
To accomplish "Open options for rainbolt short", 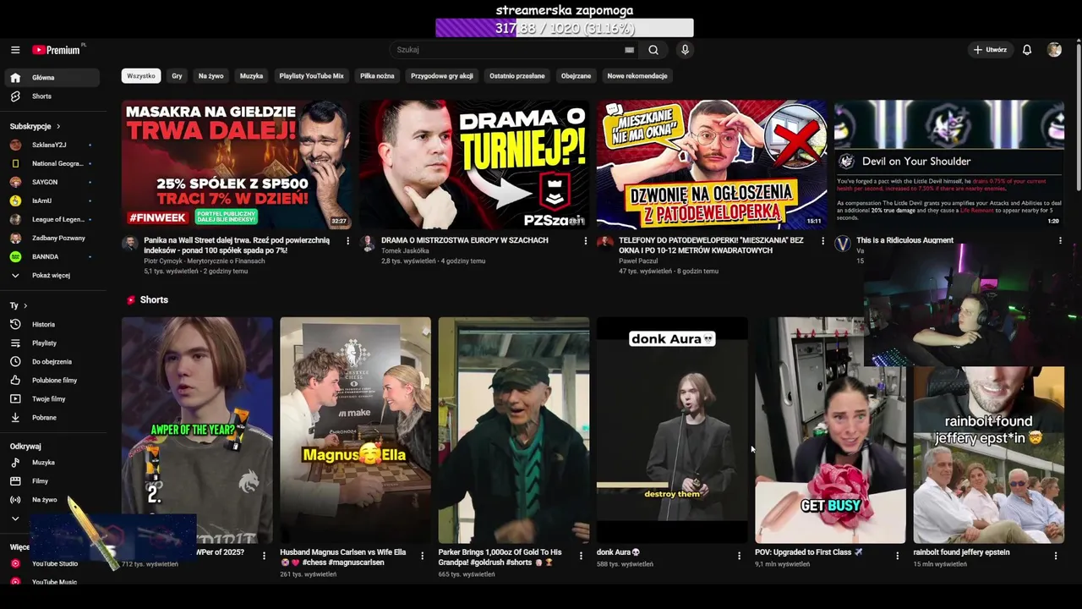I will point(1055,556).
